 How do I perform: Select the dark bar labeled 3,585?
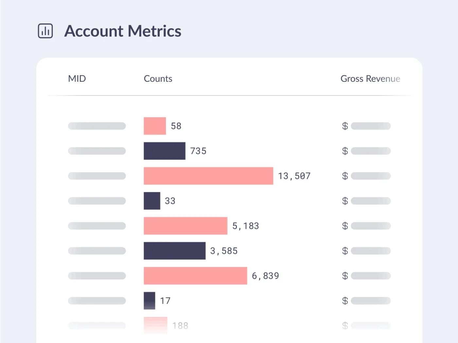(x=175, y=251)
